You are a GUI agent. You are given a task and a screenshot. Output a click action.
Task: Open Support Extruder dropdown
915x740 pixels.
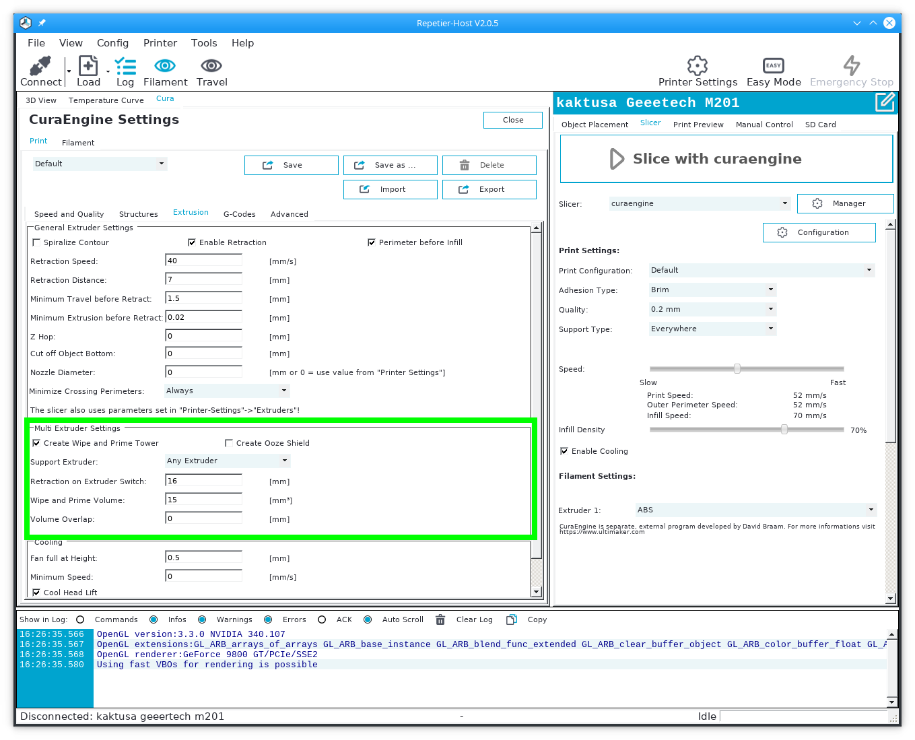pos(228,461)
